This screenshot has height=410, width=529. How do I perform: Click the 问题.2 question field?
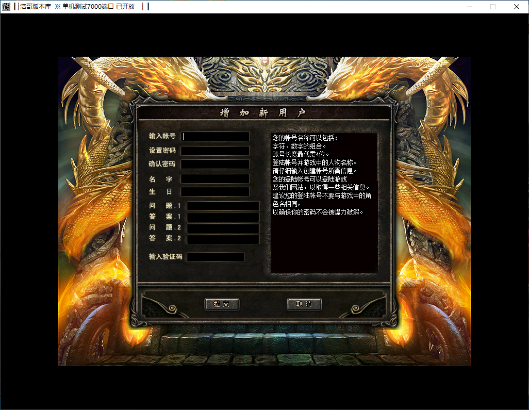coord(223,228)
